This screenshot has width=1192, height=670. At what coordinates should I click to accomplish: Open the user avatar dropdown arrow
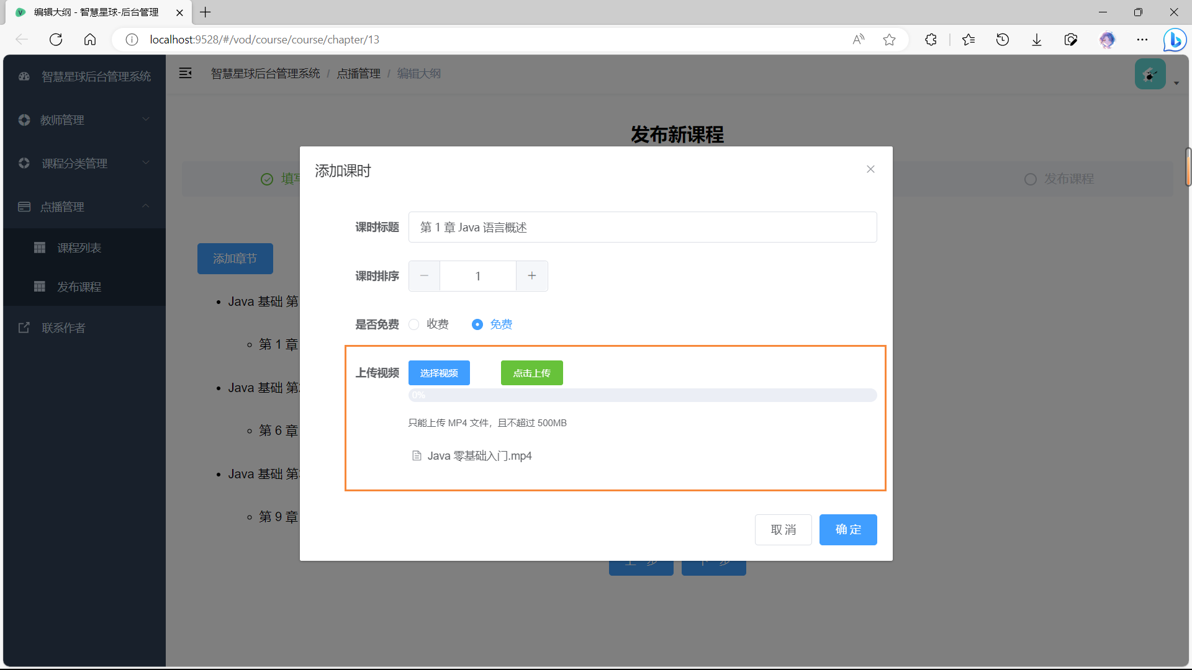(x=1176, y=83)
